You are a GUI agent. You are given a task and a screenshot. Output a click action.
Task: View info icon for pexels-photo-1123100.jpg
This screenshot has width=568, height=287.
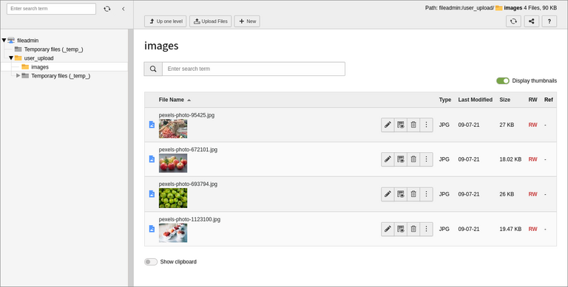pyautogui.click(x=401, y=229)
